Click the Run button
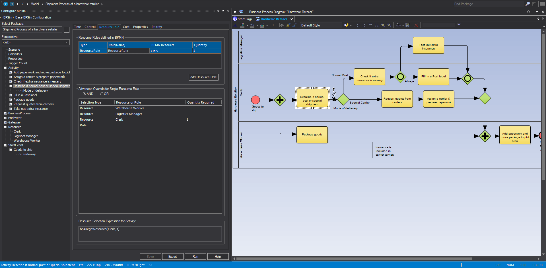Image resolution: width=546 pixels, height=268 pixels. click(x=195, y=257)
